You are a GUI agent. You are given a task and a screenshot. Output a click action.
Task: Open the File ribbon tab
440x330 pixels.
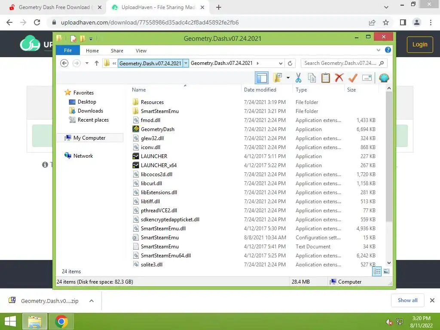pyautogui.click(x=68, y=50)
